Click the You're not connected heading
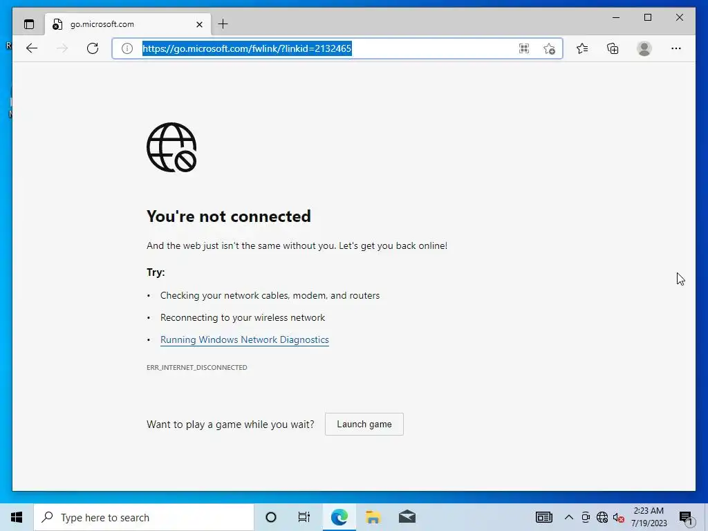 coord(228,216)
